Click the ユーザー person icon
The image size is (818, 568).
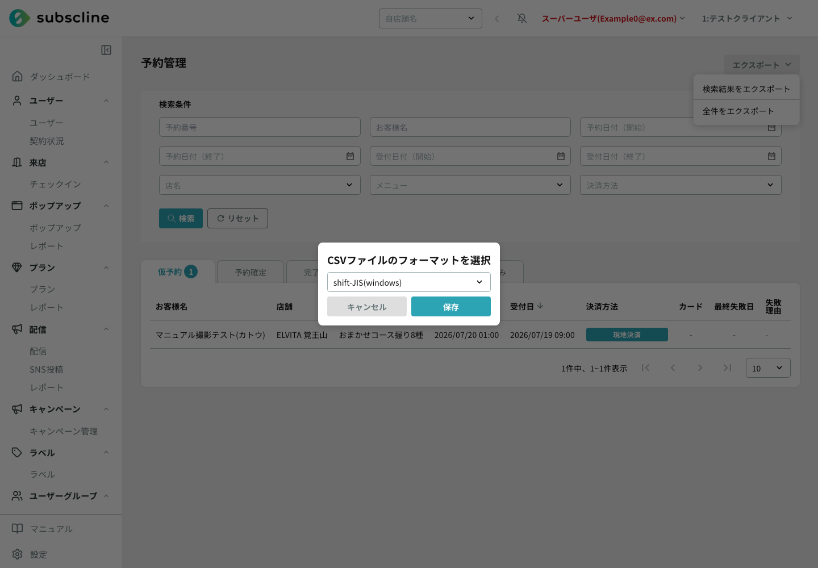[18, 101]
